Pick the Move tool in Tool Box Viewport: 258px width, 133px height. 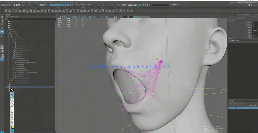[x=2, y=28]
